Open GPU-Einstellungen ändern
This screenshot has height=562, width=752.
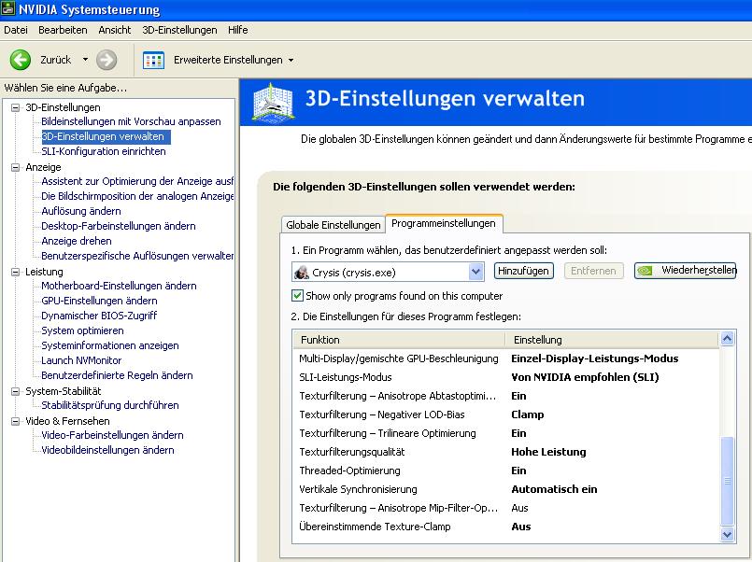tap(99, 301)
